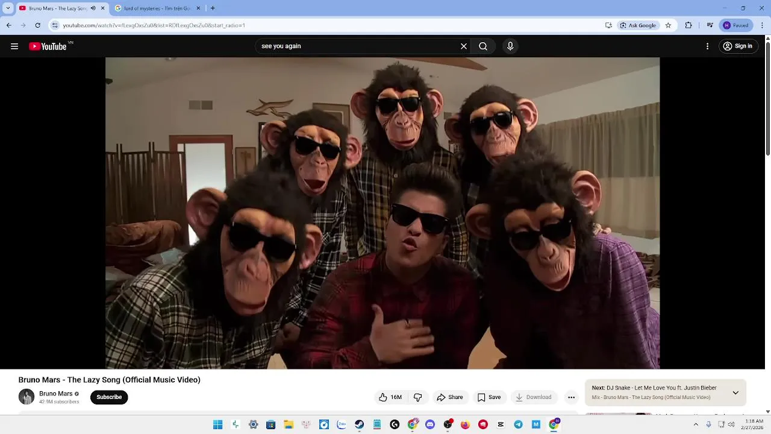Open the YouTube guide hamburger menu
Viewport: 771px width, 434px height.
[14, 46]
